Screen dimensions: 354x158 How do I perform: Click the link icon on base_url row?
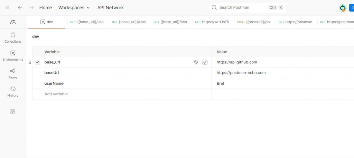[x=205, y=62]
